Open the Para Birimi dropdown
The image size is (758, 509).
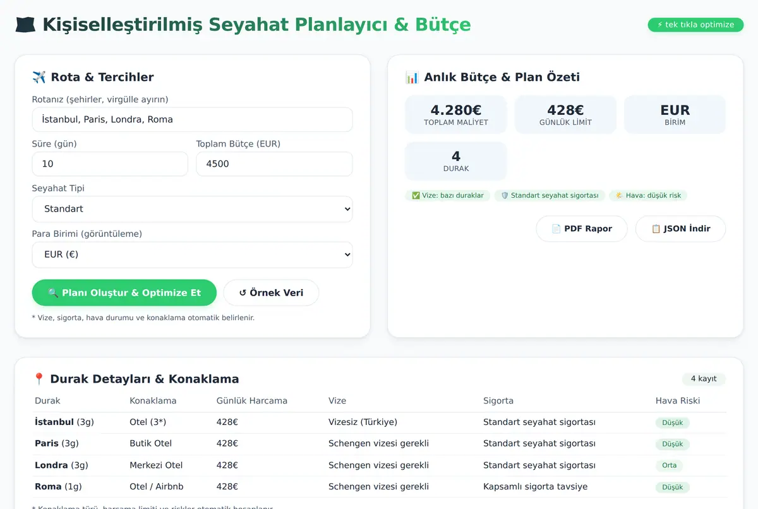click(x=192, y=254)
